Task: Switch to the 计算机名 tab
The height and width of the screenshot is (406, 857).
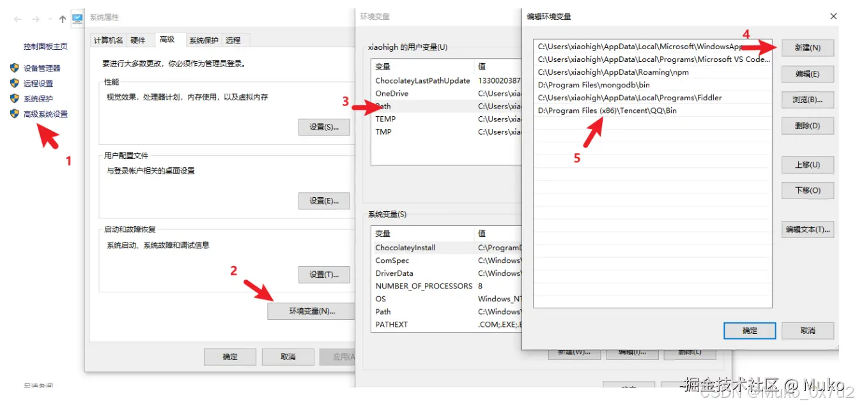Action: pyautogui.click(x=109, y=40)
